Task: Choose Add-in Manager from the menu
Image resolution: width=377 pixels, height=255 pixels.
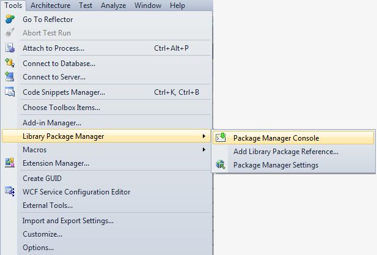Action: 52,123
